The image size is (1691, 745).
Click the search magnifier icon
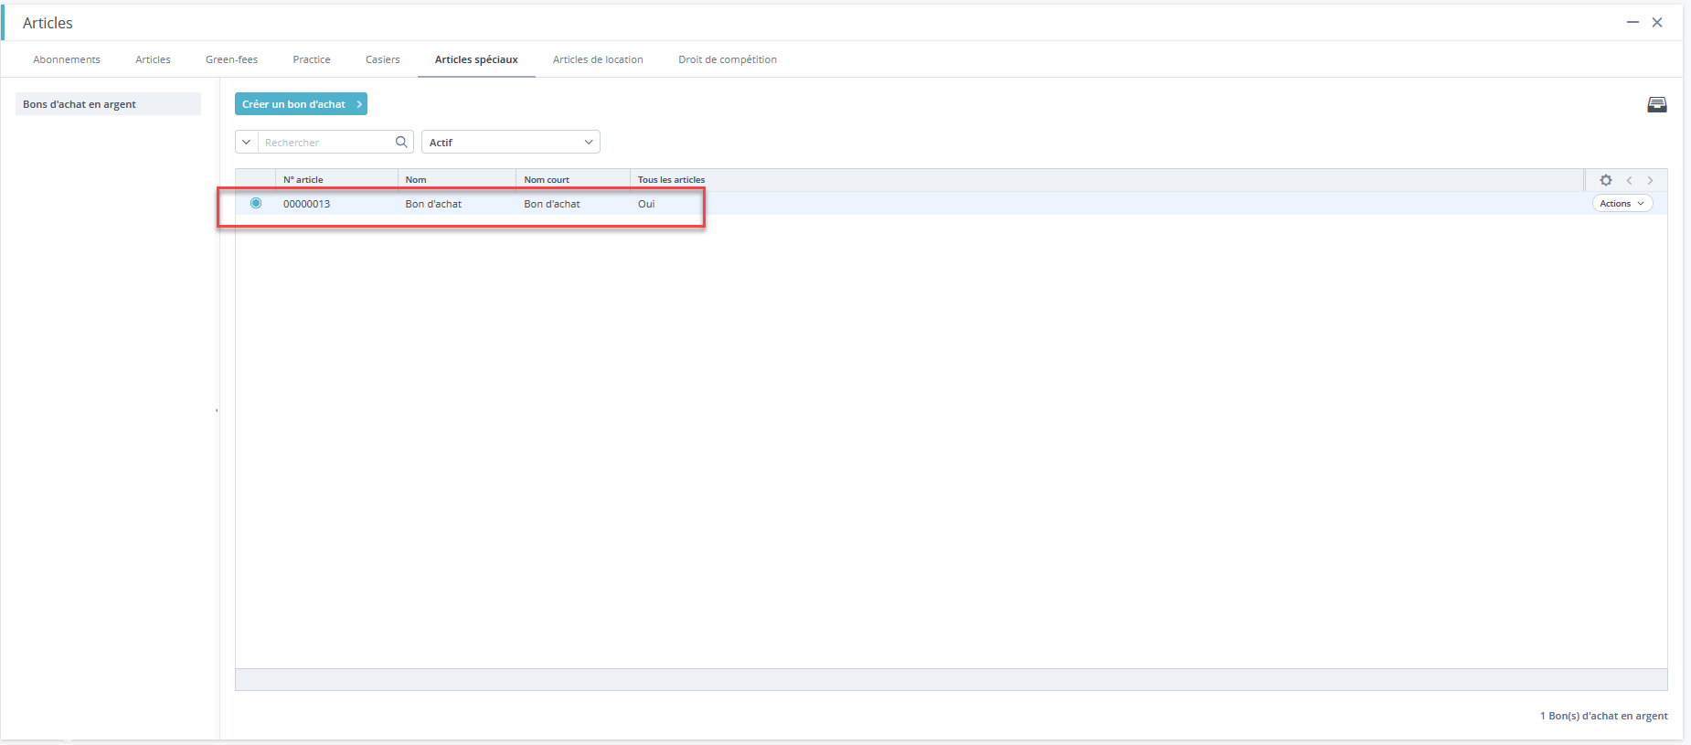[x=401, y=142]
